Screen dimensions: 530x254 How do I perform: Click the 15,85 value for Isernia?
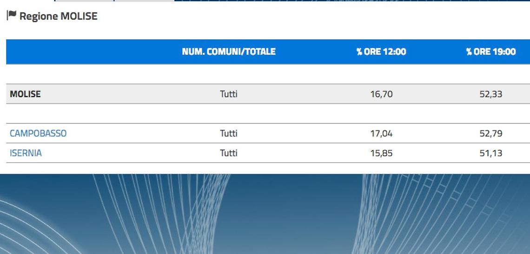(382, 153)
